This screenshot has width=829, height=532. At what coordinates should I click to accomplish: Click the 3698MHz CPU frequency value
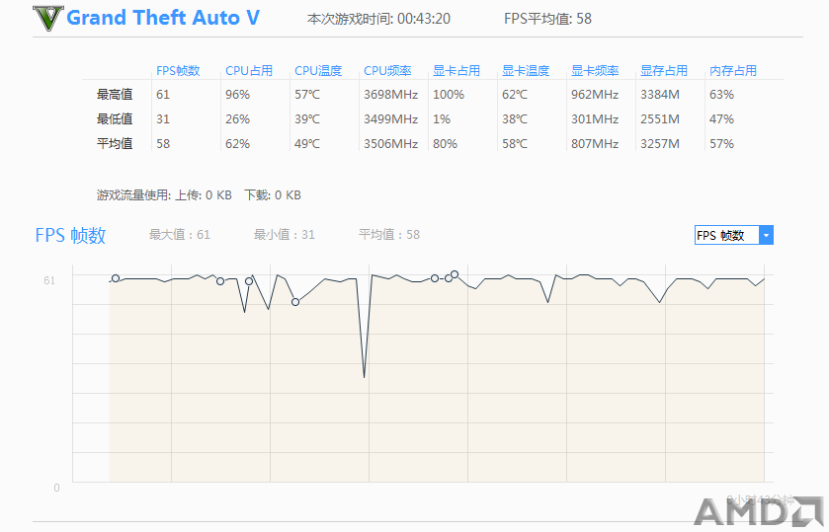click(x=390, y=95)
